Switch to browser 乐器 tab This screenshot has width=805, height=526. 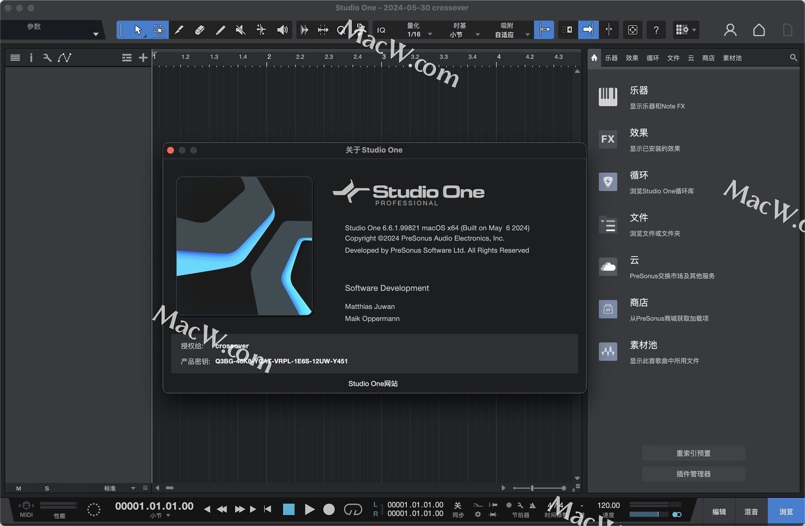coord(611,58)
